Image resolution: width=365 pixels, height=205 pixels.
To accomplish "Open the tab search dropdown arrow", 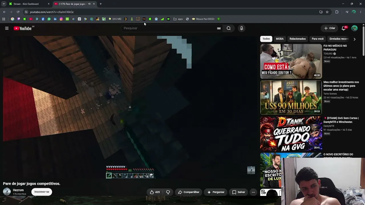I will [4, 4].
